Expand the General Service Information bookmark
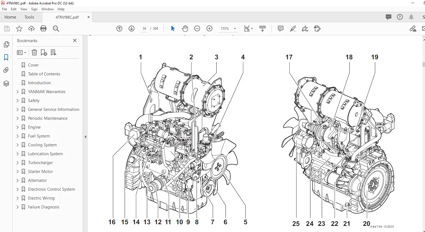425x232 pixels. (x=18, y=109)
